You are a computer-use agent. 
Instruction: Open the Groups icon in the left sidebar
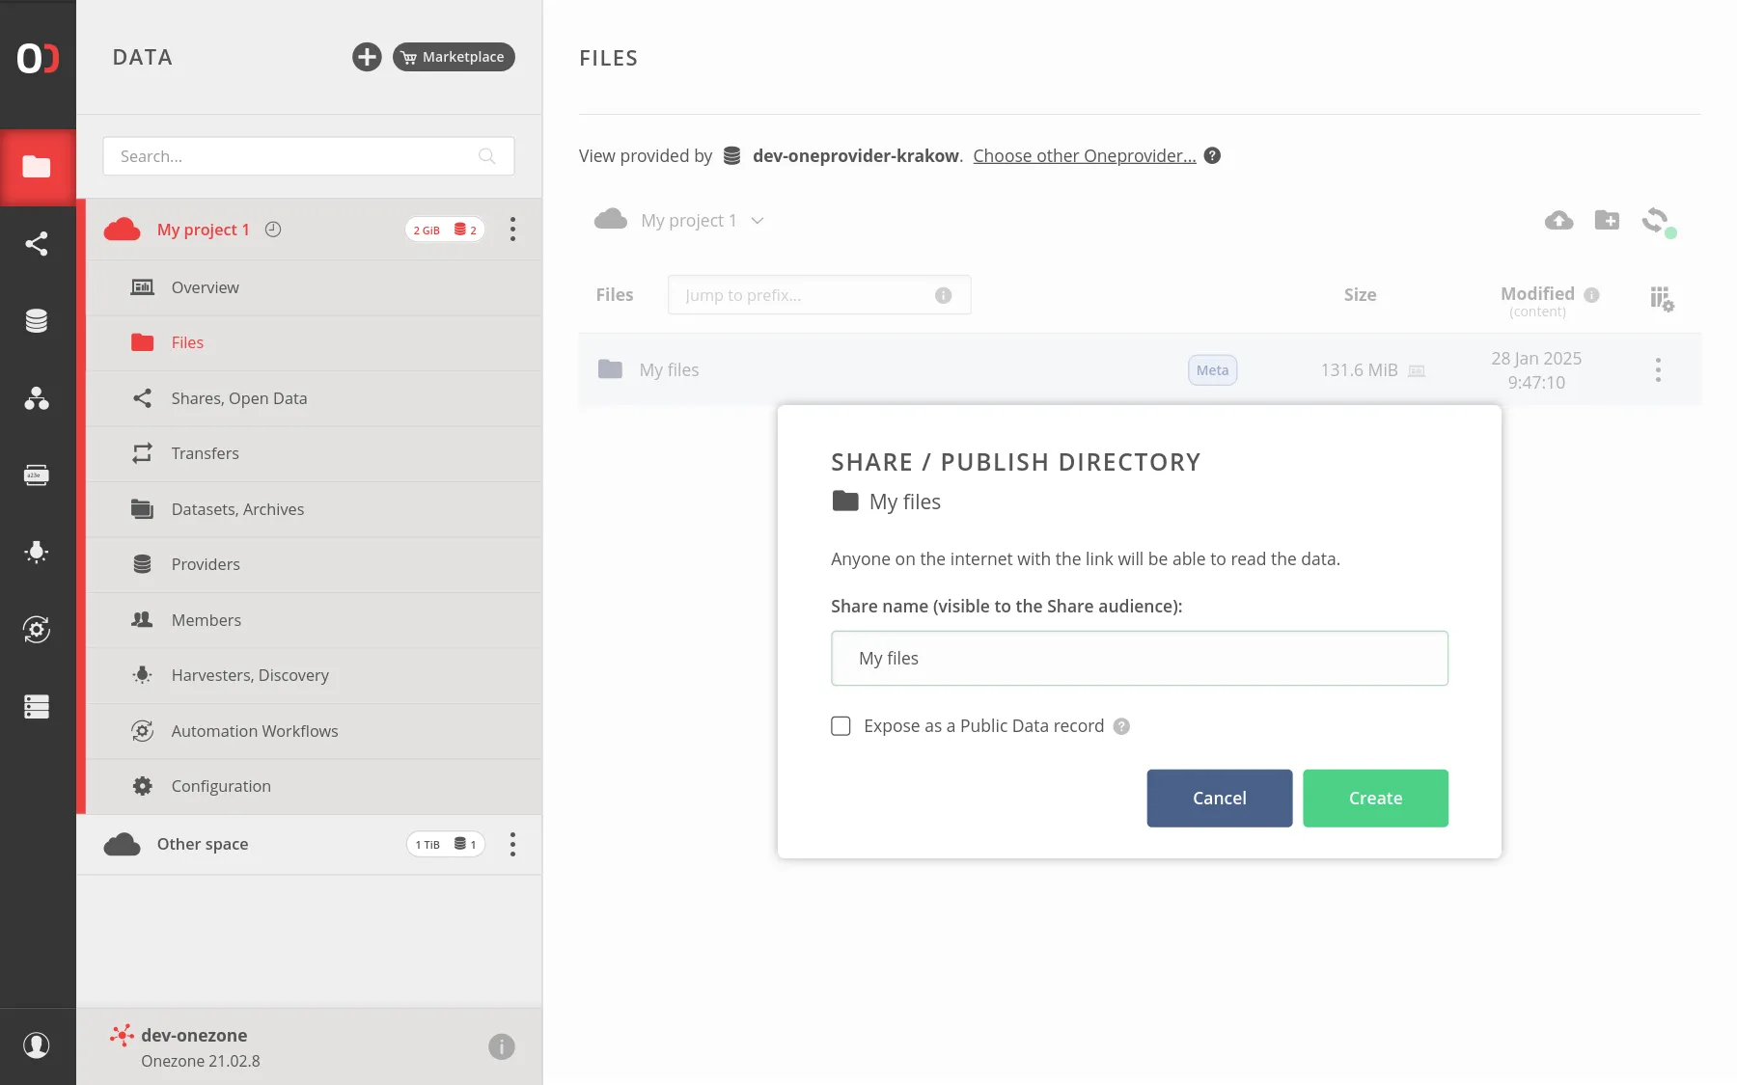click(x=38, y=398)
